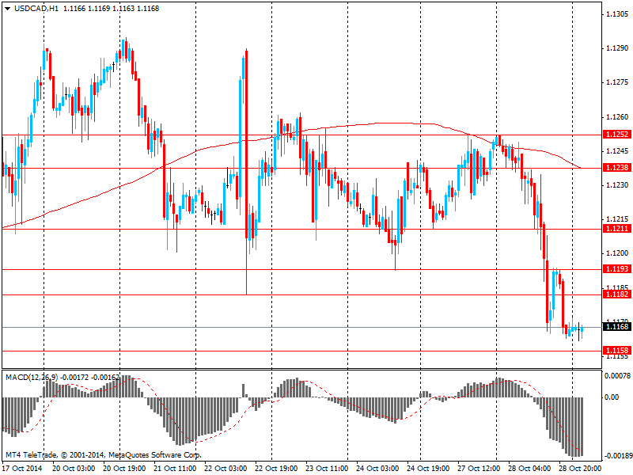Select the 1.1238 red price level label
The image size is (633, 475).
(x=616, y=168)
